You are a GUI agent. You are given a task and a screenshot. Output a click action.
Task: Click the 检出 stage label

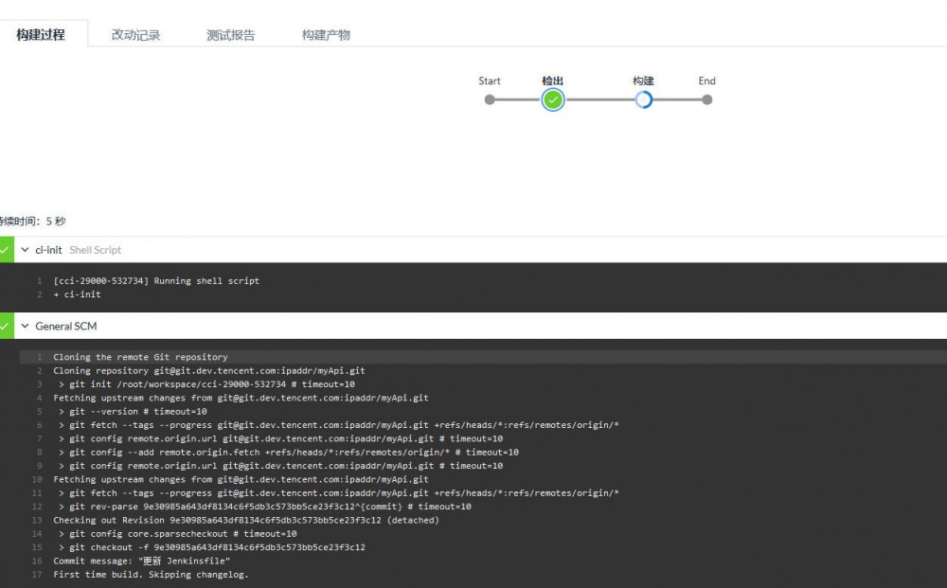553,80
